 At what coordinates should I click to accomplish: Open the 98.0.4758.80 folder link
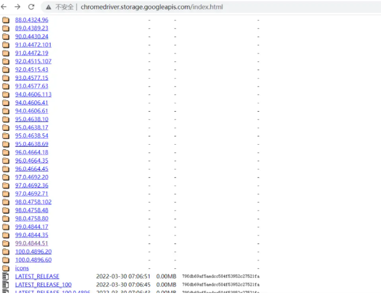[x=31, y=218]
